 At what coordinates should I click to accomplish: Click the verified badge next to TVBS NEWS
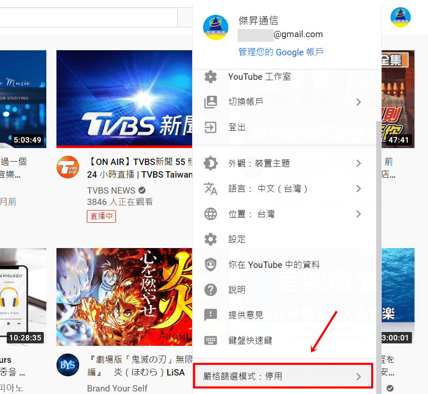(142, 190)
